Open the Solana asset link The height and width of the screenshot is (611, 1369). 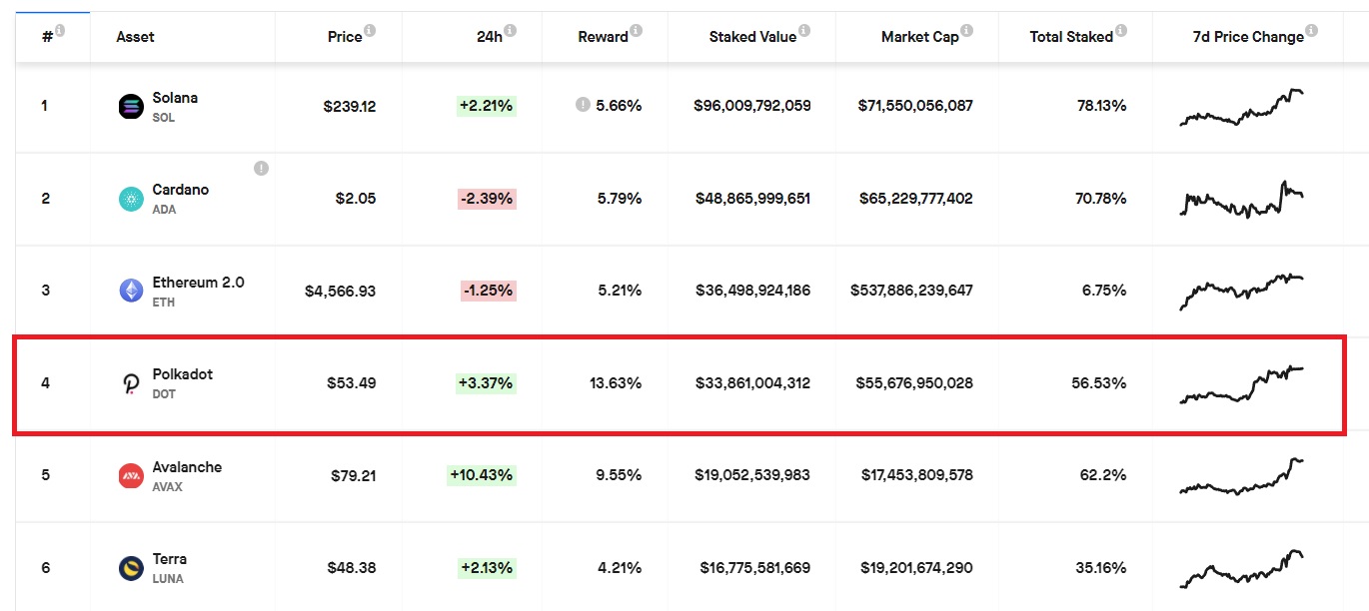(x=175, y=98)
